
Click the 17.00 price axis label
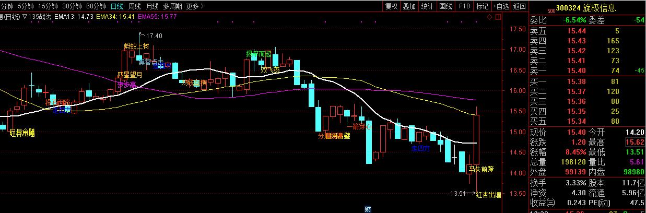coord(518,50)
